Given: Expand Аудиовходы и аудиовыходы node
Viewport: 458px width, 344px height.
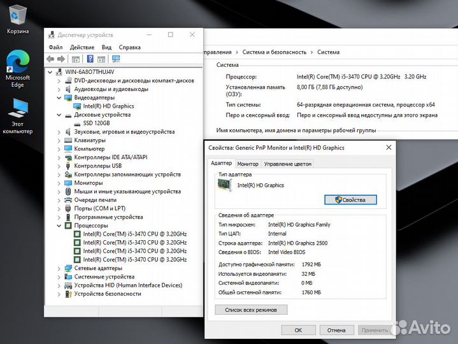Looking at the screenshot, I should (59, 89).
